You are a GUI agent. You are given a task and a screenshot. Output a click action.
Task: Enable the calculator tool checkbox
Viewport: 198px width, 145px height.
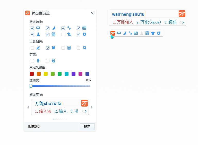point(63,48)
